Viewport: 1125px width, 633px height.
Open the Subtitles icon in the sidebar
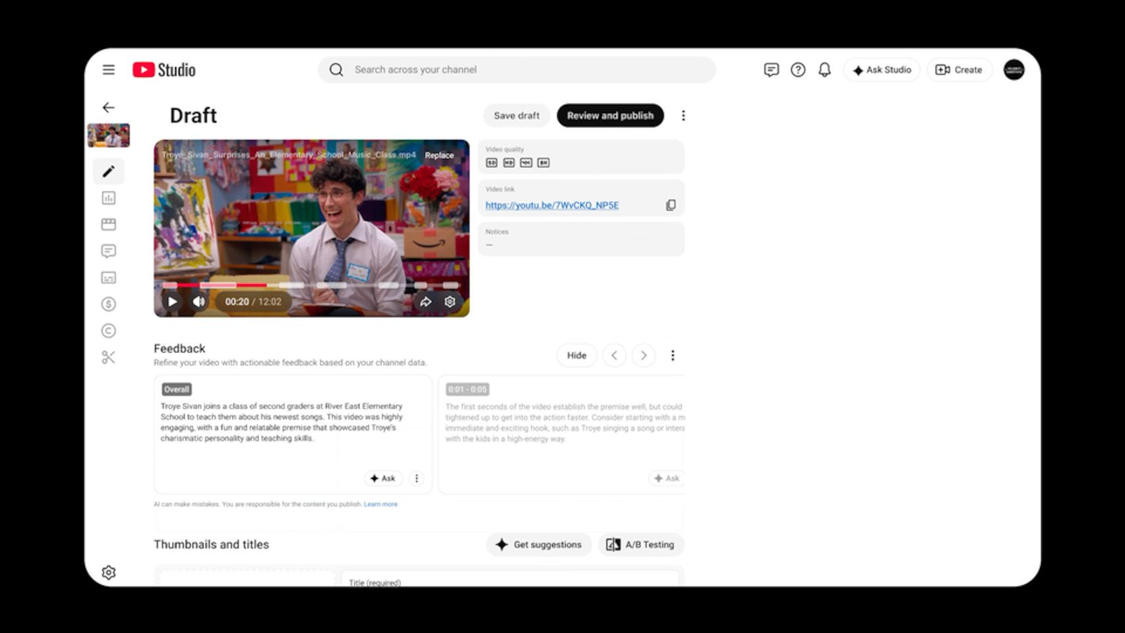(x=108, y=278)
